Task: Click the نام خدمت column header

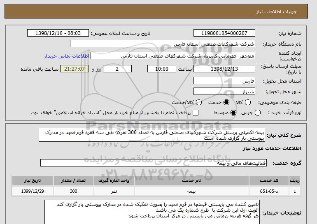Action: click(191, 180)
